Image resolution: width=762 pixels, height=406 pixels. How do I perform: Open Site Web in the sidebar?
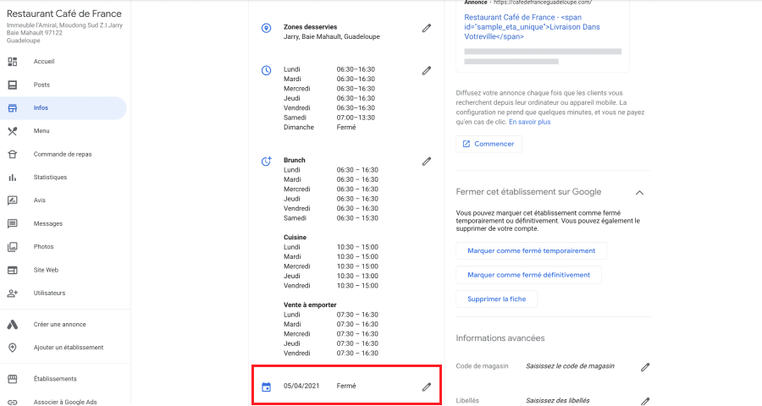pos(46,270)
